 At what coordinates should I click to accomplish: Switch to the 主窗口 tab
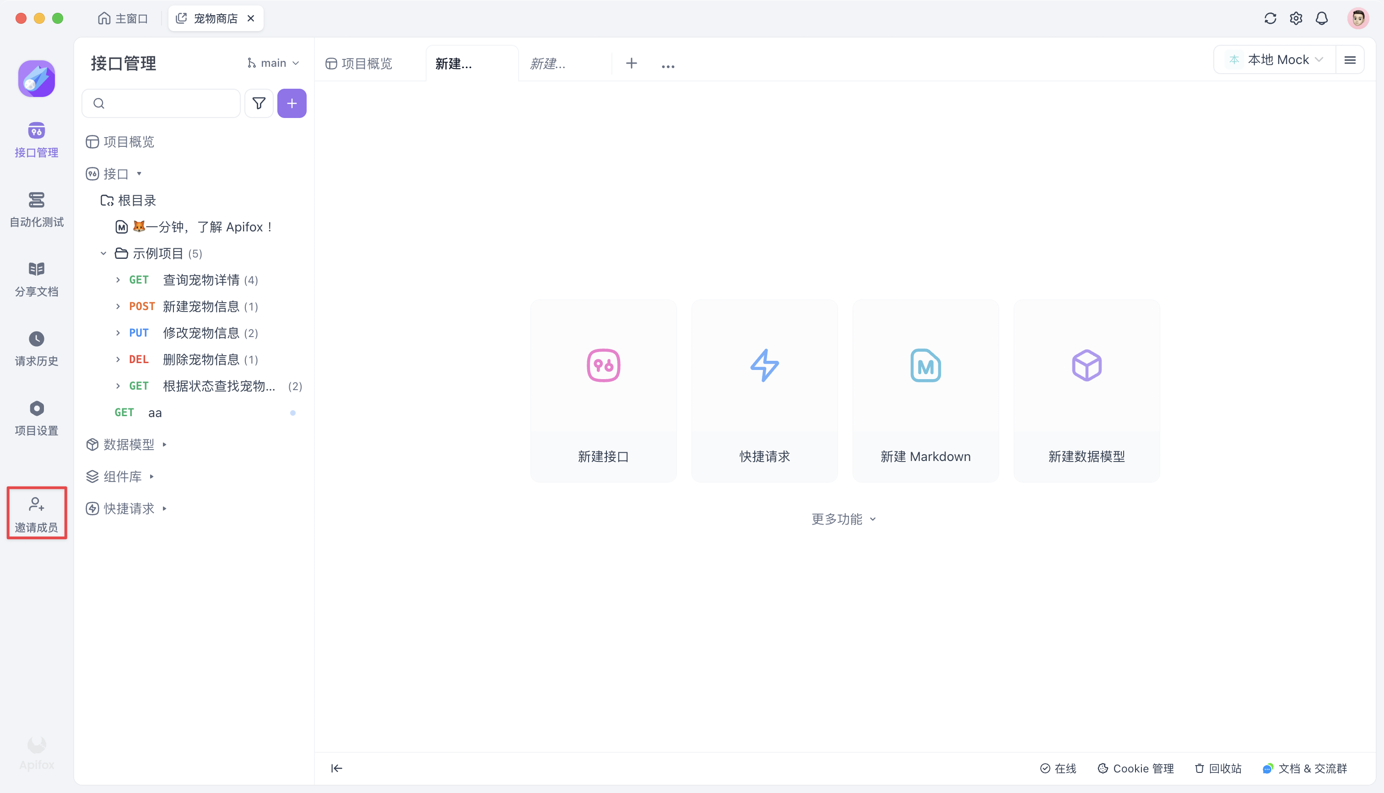pos(123,18)
